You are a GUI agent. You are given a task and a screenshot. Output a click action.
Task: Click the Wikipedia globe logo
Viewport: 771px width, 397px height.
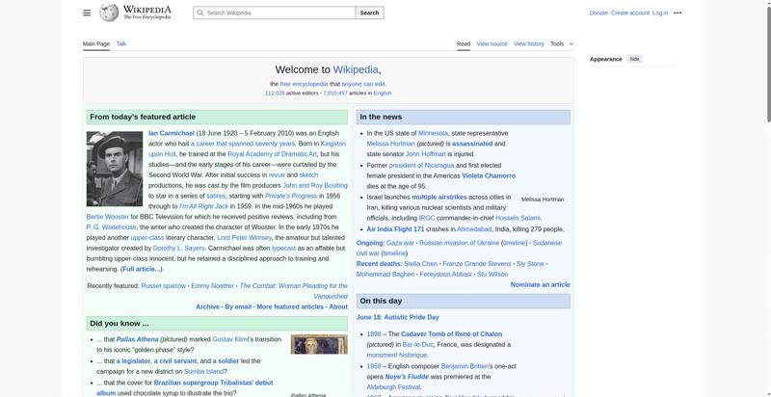(x=109, y=13)
